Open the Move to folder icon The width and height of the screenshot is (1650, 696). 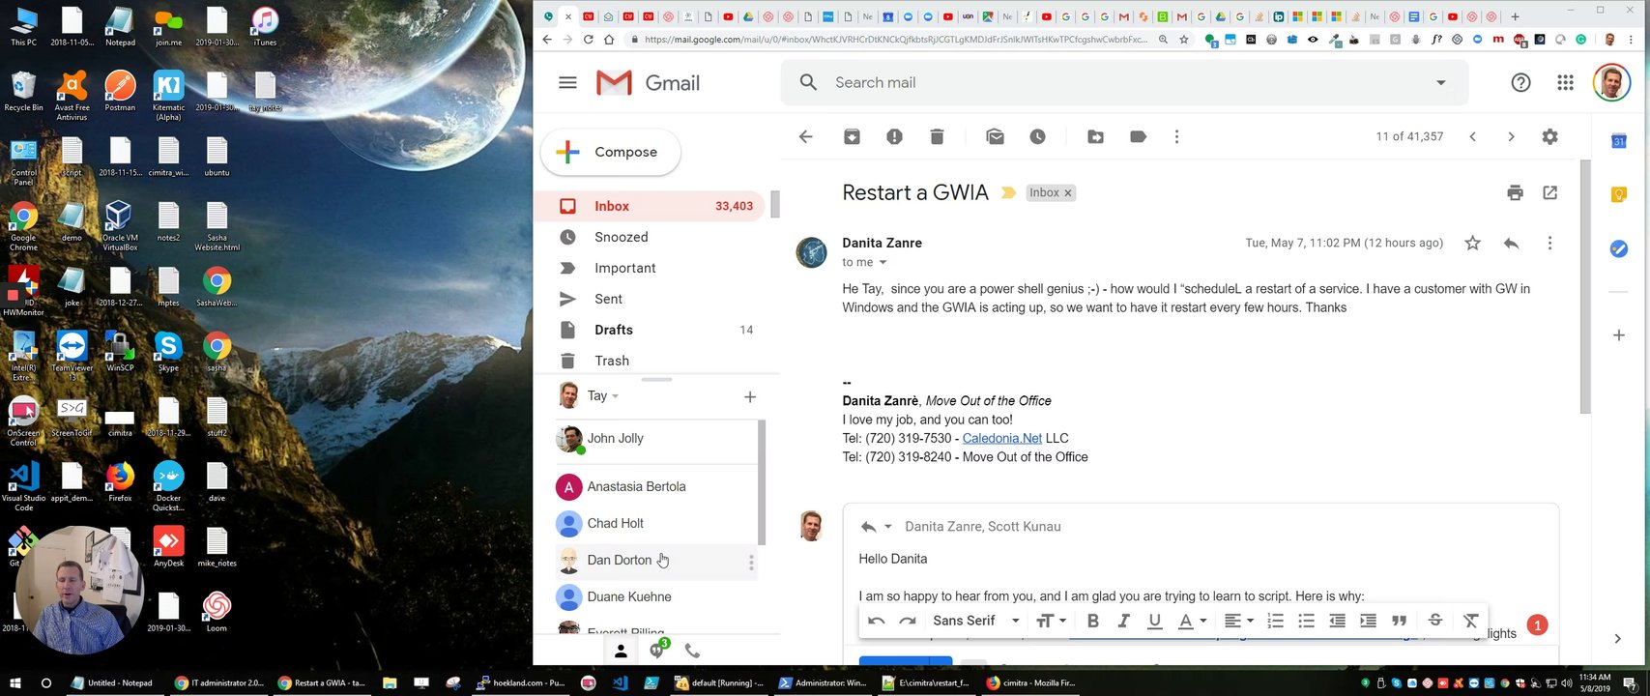[1095, 137]
